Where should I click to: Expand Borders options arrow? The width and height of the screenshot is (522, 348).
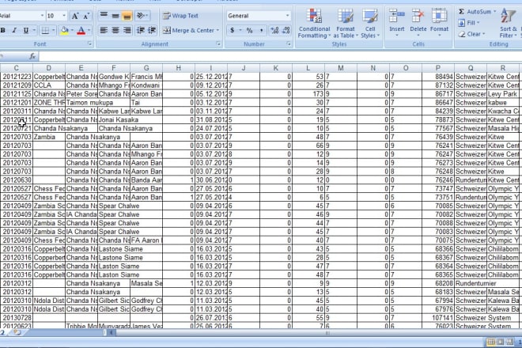point(53,31)
